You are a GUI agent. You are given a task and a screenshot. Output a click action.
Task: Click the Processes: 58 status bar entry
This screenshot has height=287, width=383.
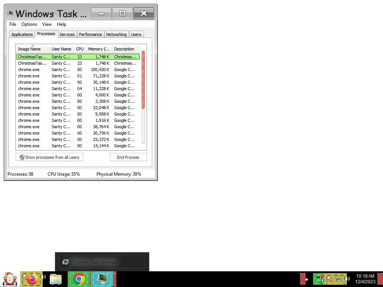click(20, 174)
